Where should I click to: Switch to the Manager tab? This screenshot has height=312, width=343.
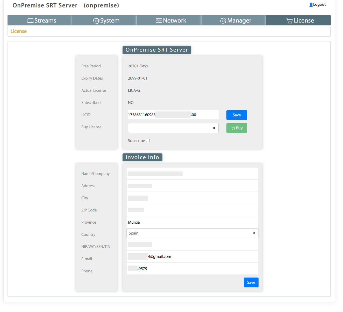pyautogui.click(x=233, y=20)
